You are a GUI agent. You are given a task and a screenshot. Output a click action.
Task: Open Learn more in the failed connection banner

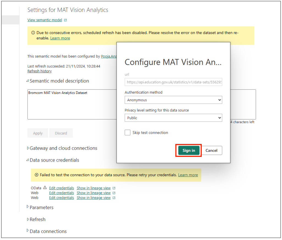coord(188,175)
